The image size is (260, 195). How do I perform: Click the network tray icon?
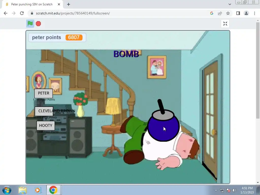point(222,190)
